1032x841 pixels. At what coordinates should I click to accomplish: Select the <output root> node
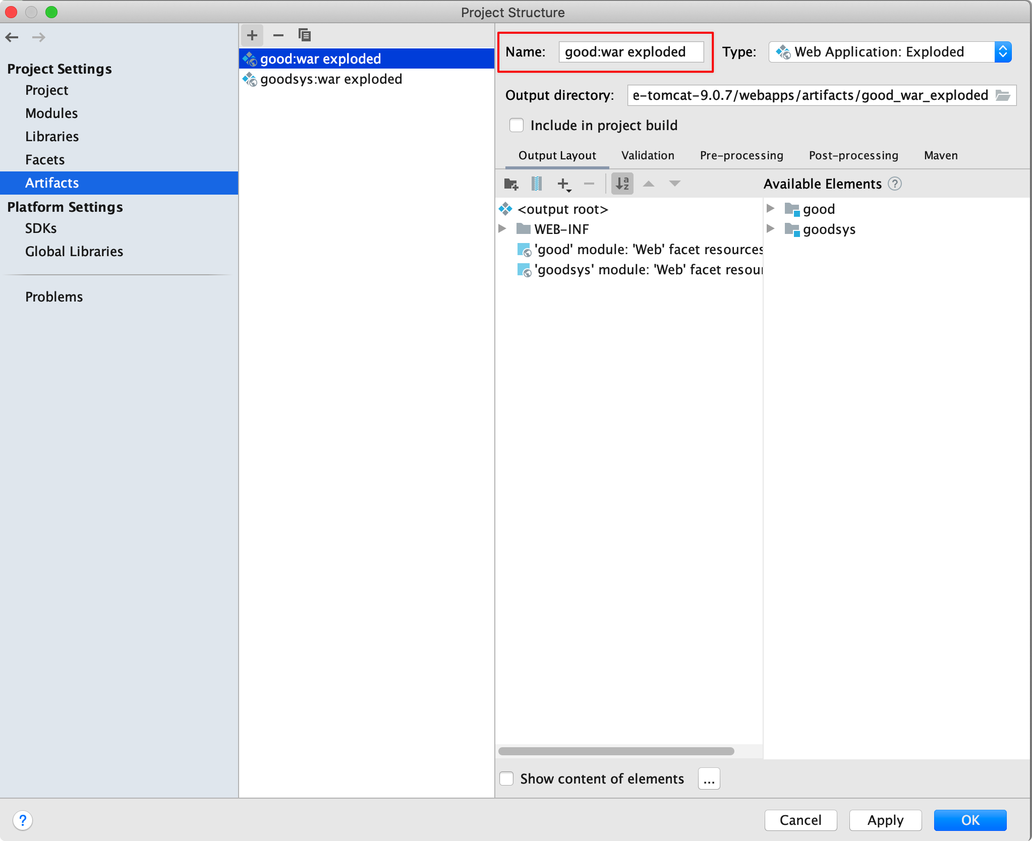pyautogui.click(x=562, y=209)
